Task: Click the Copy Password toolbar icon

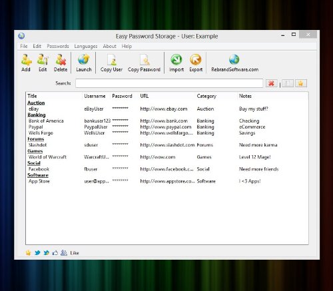Action: click(x=145, y=60)
